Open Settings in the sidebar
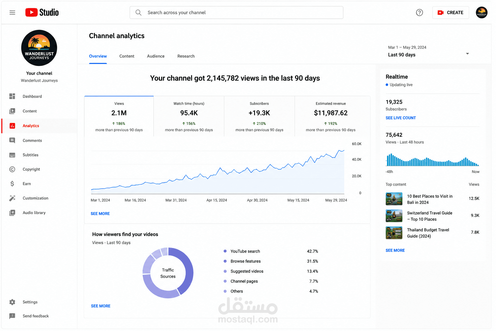The width and height of the screenshot is (496, 331). point(39,302)
